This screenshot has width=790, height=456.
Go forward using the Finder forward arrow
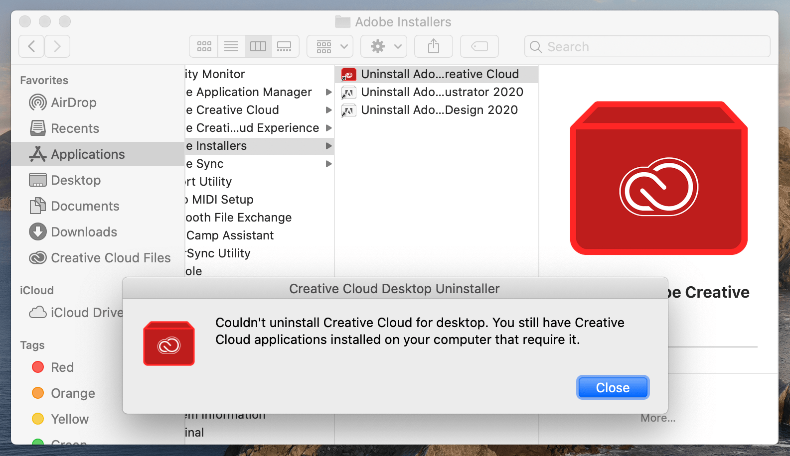click(x=57, y=46)
